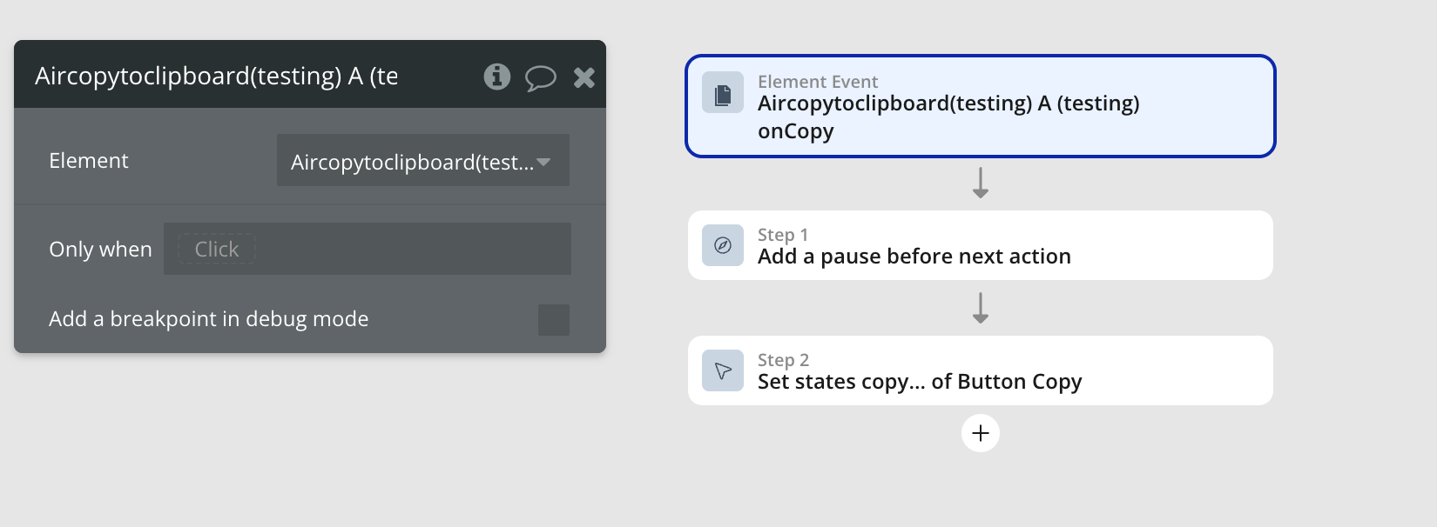Insert dynamic data via Click placeholder
1437x527 pixels.
coord(217,250)
